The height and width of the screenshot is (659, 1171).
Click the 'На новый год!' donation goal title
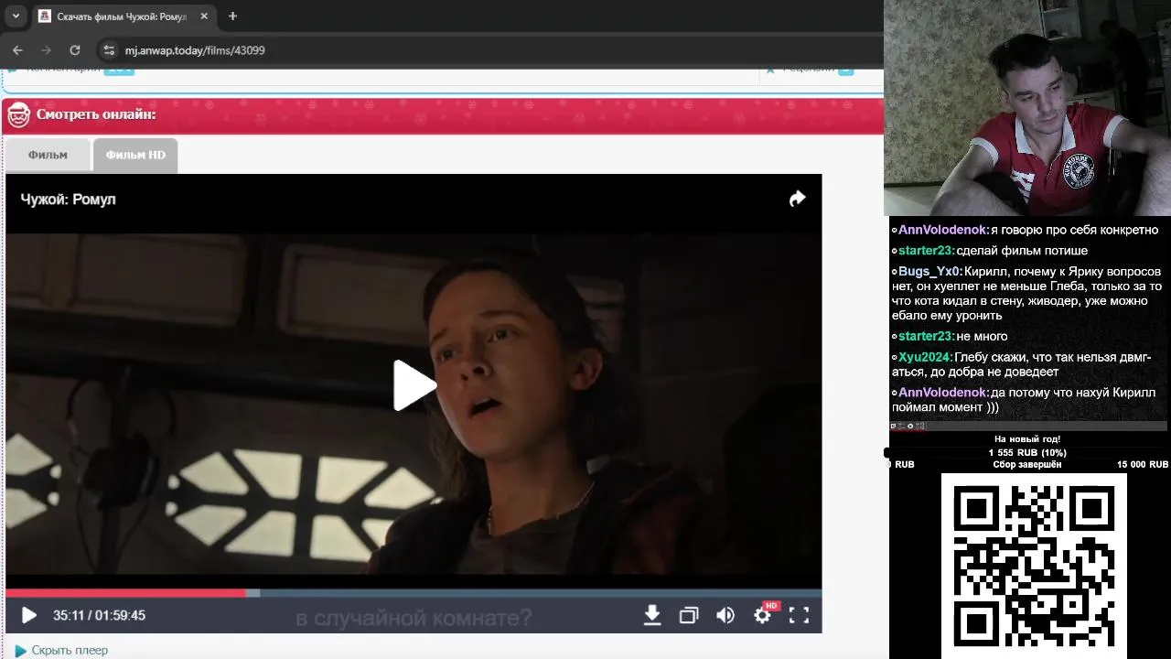tap(1027, 439)
